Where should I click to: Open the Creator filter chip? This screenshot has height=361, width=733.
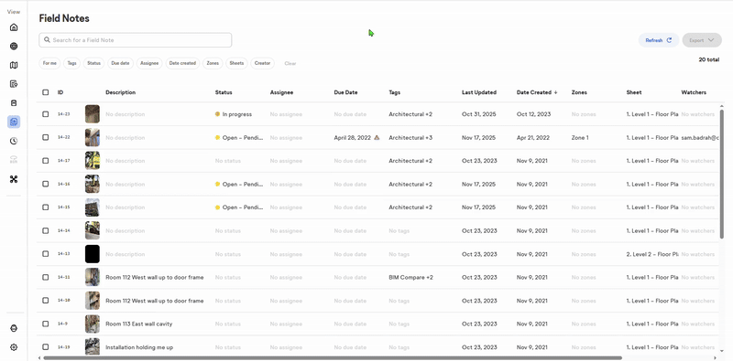(x=262, y=63)
